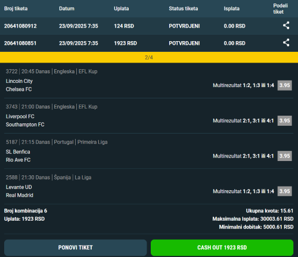Click the green CASH OUT 1923 RSD button

(222, 247)
